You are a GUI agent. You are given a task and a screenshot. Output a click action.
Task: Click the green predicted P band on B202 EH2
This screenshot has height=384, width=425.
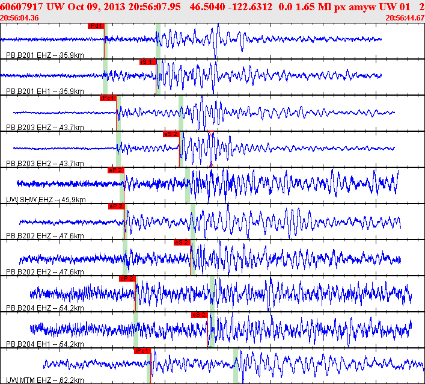[x=125, y=257]
